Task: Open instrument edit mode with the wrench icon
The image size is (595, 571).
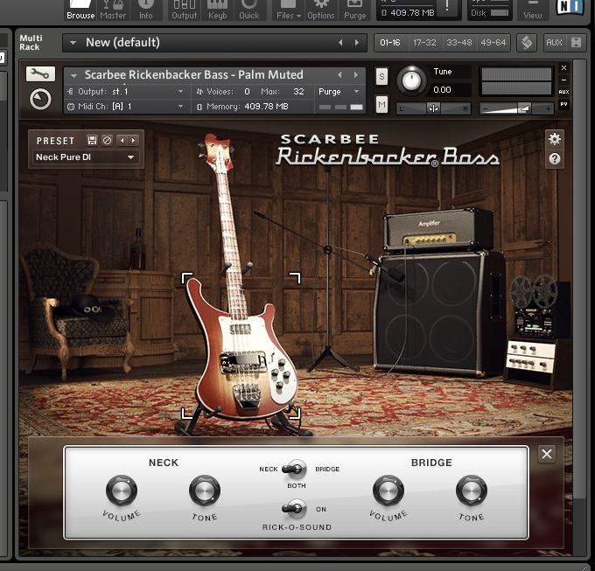Action: pyautogui.click(x=40, y=73)
